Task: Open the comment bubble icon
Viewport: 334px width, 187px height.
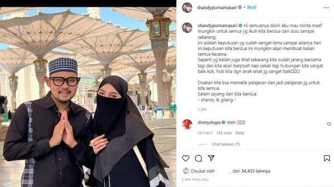Action: click(198, 158)
